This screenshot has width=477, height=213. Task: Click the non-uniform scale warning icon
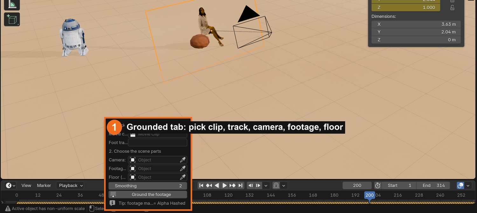click(7, 209)
